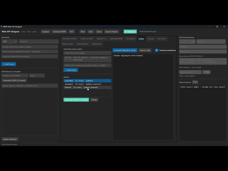Maximize the BERK Web API Designer window
Image resolution: width=228 pixels, height=171 pixels.
point(217,27)
